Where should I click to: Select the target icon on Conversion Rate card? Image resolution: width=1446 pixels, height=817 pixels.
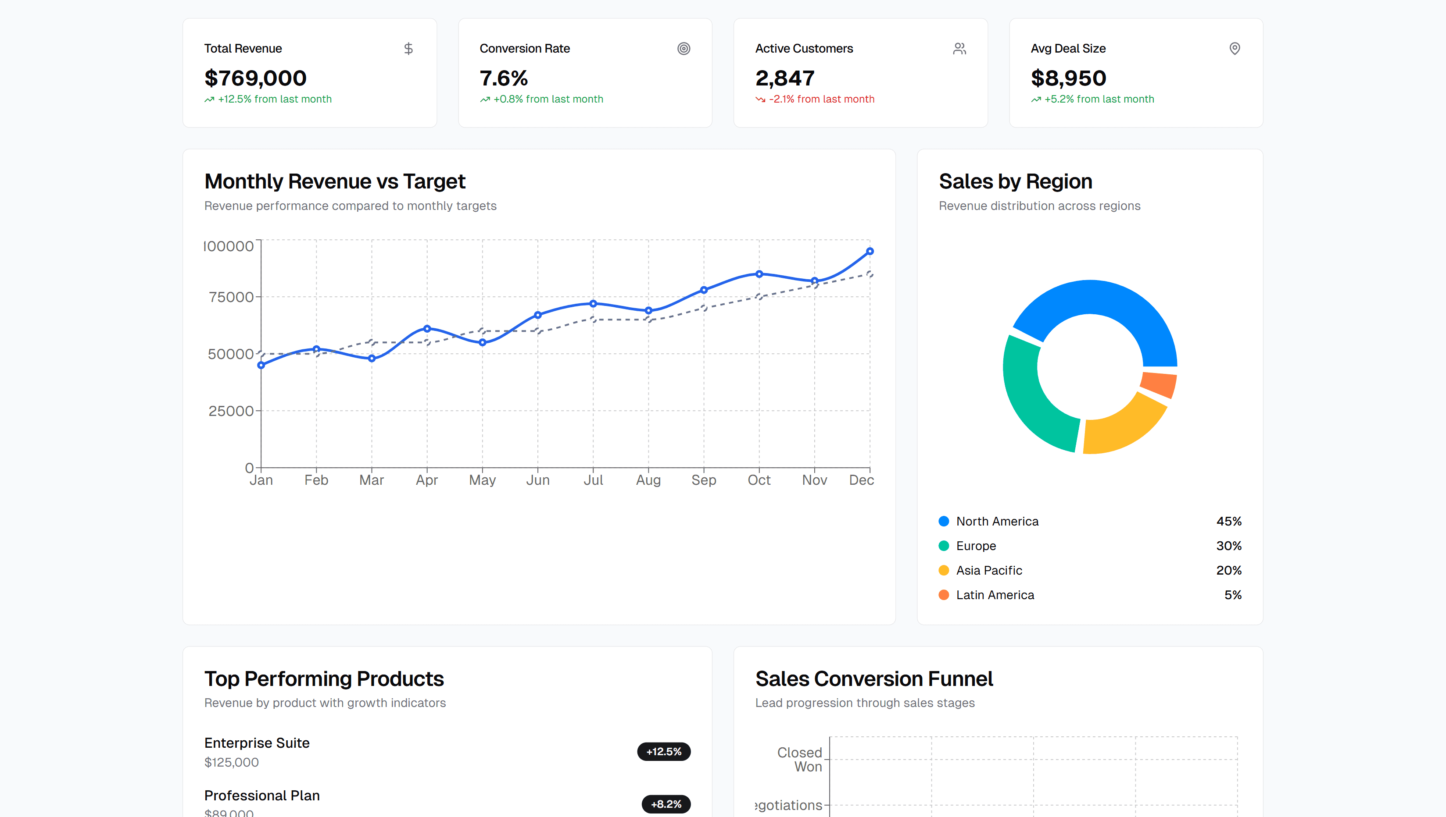684,49
